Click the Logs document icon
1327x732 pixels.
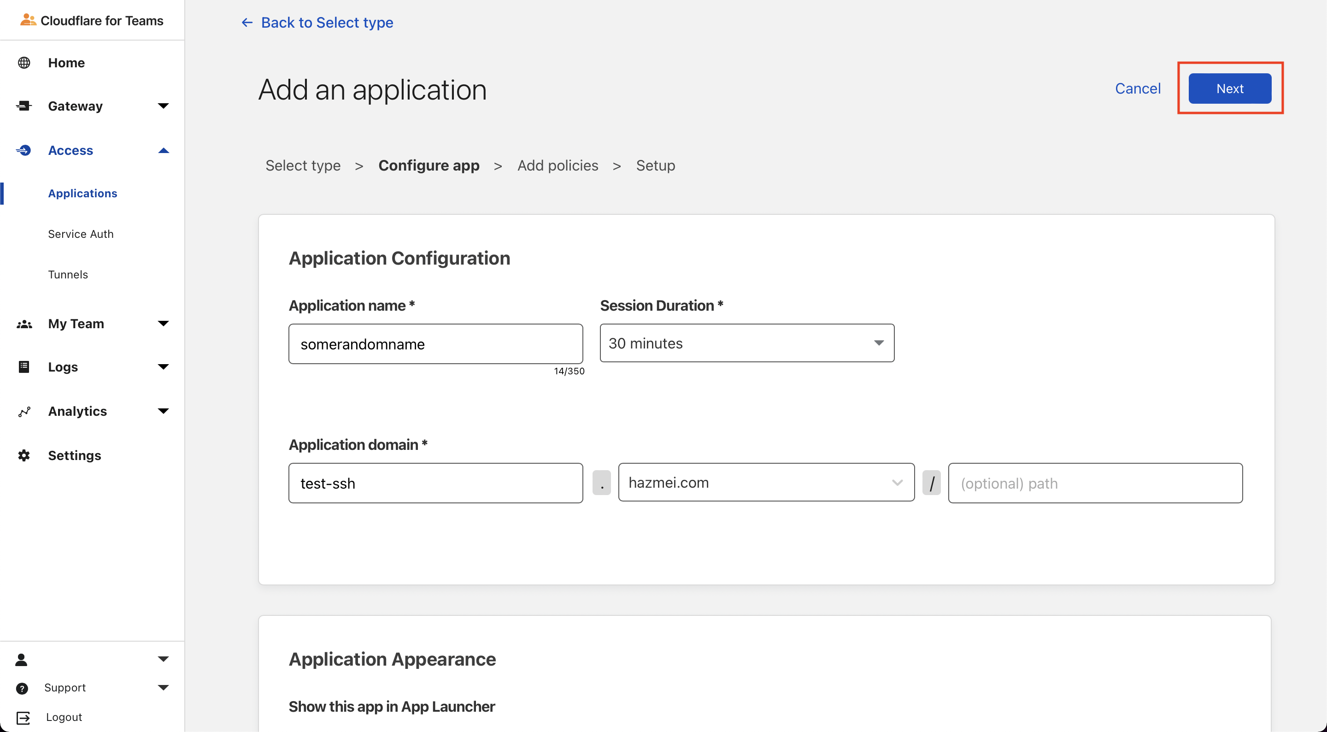[x=23, y=367]
